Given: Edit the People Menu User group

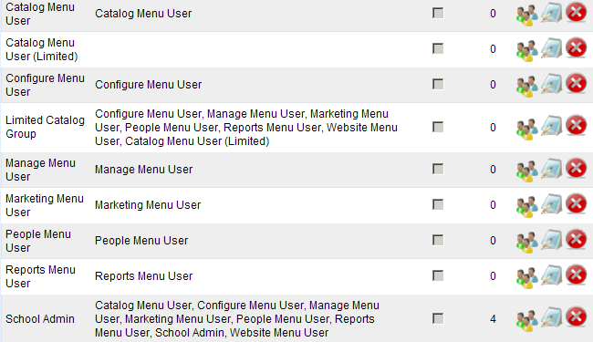Looking at the screenshot, I should click(x=551, y=240).
